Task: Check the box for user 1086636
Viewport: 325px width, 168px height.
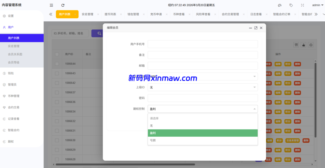Action: [x=57, y=102]
